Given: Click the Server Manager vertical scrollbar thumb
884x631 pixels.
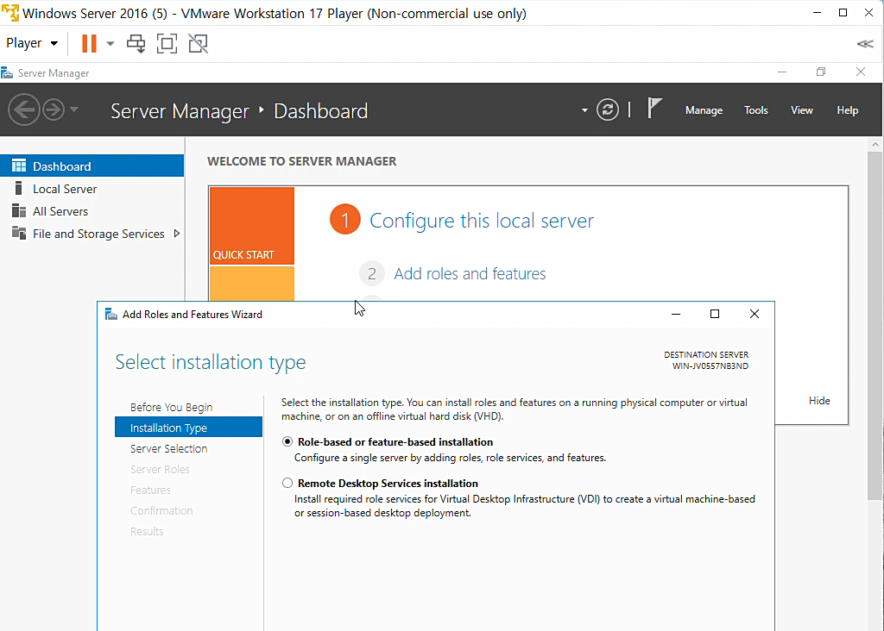Looking at the screenshot, I should [x=875, y=325].
